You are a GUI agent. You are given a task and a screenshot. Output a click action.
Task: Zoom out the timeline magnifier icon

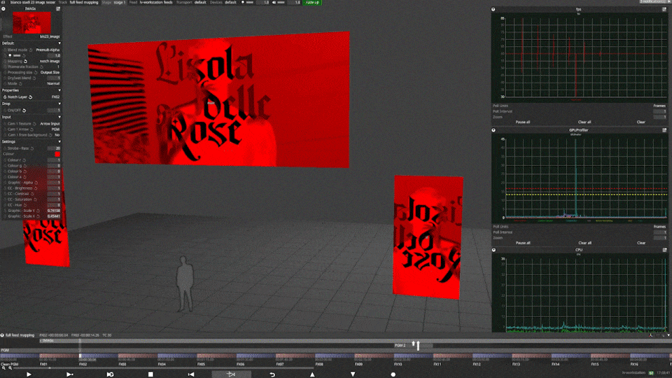tap(4, 368)
